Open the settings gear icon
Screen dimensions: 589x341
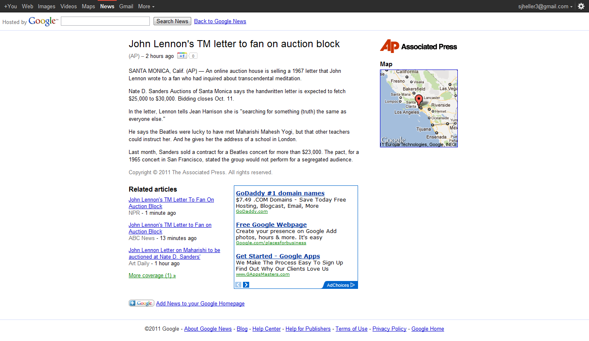(x=581, y=6)
